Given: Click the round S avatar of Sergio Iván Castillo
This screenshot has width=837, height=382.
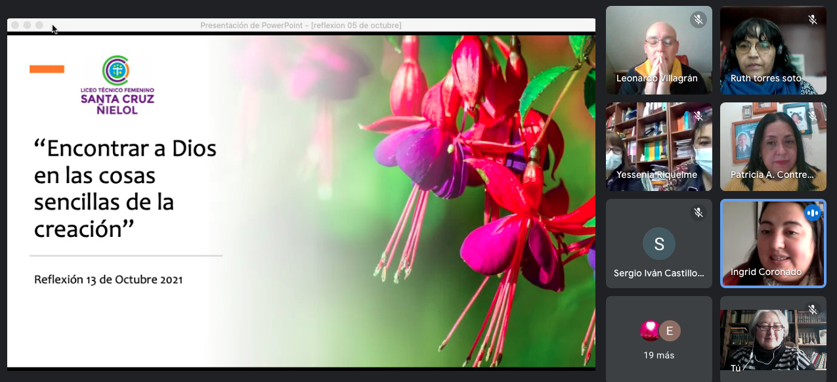Looking at the screenshot, I should click(659, 244).
